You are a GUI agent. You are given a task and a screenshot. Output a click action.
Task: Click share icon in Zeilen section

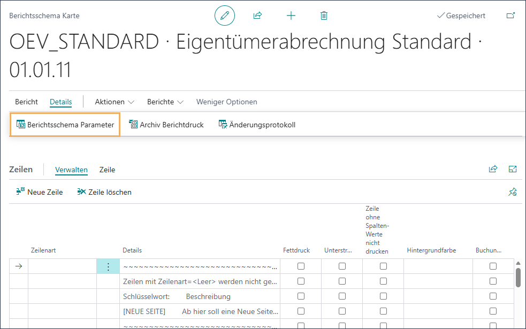pos(493,169)
